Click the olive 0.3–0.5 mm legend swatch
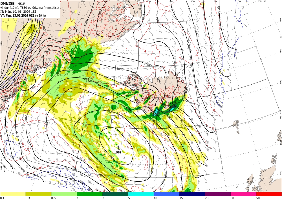Image resolution: width=282 pixels, height=200 pixels. click(38, 194)
